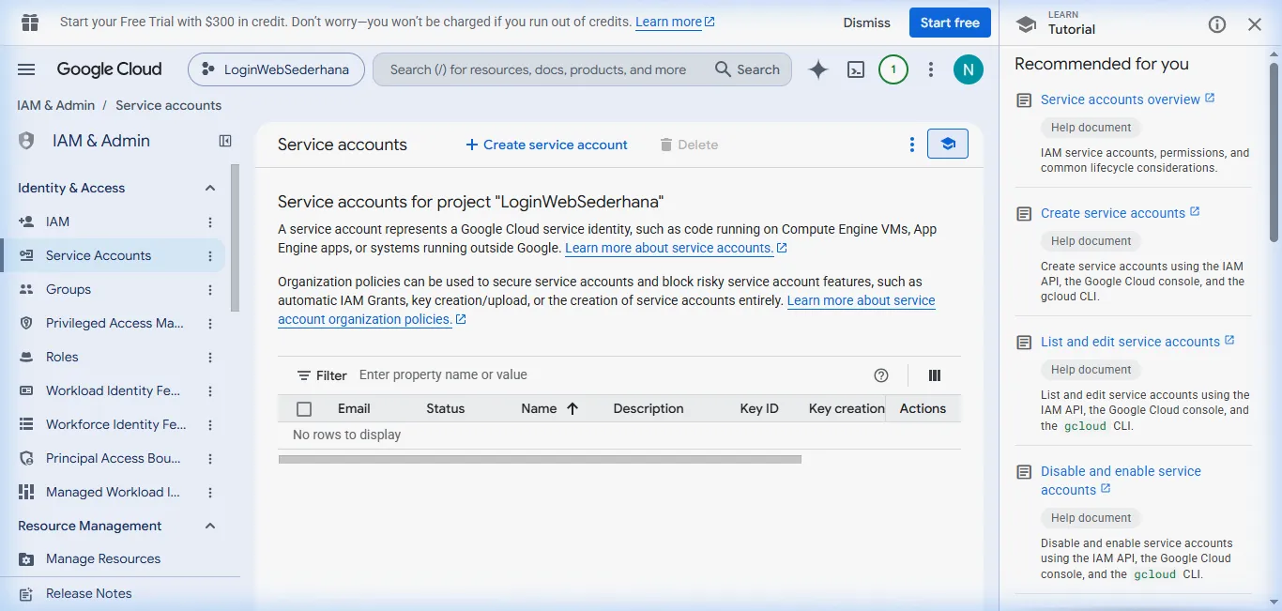Viewport: 1282px width, 611px height.
Task: Toggle the learn tutorial panel button
Action: [x=948, y=145]
